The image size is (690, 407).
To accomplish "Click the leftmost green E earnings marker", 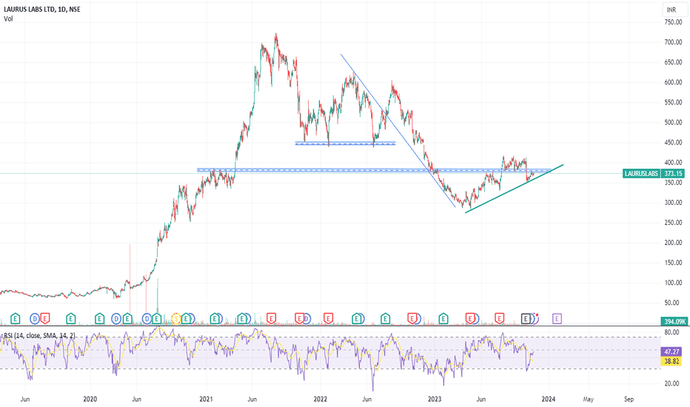I will (16, 318).
